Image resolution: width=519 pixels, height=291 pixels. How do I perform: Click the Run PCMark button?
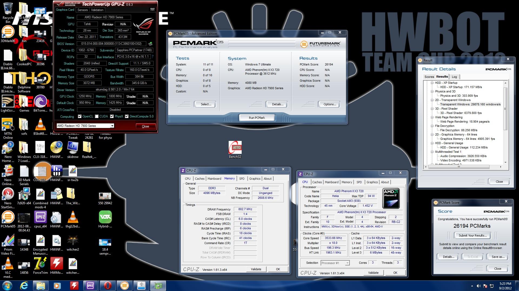(257, 118)
